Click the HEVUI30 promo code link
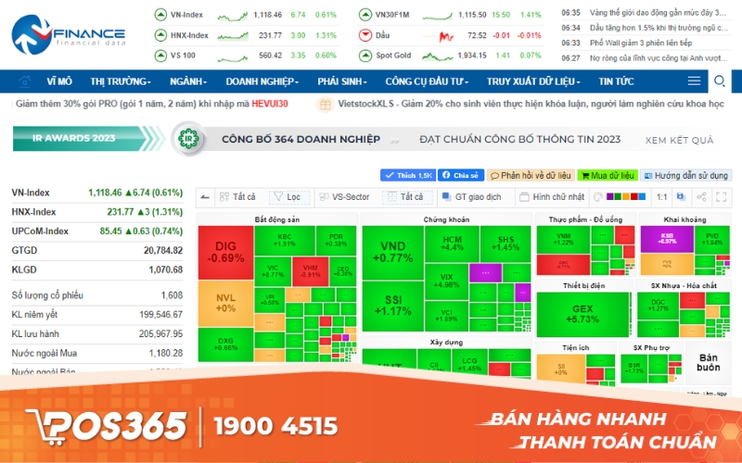Image resolution: width=742 pixels, height=463 pixels. point(270,104)
